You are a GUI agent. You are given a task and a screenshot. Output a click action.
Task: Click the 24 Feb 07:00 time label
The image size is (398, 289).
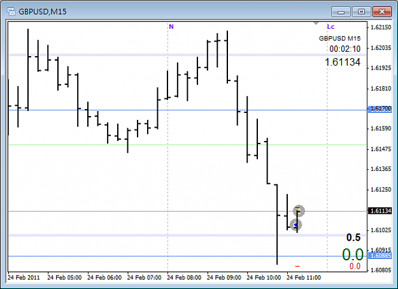[x=144, y=278]
